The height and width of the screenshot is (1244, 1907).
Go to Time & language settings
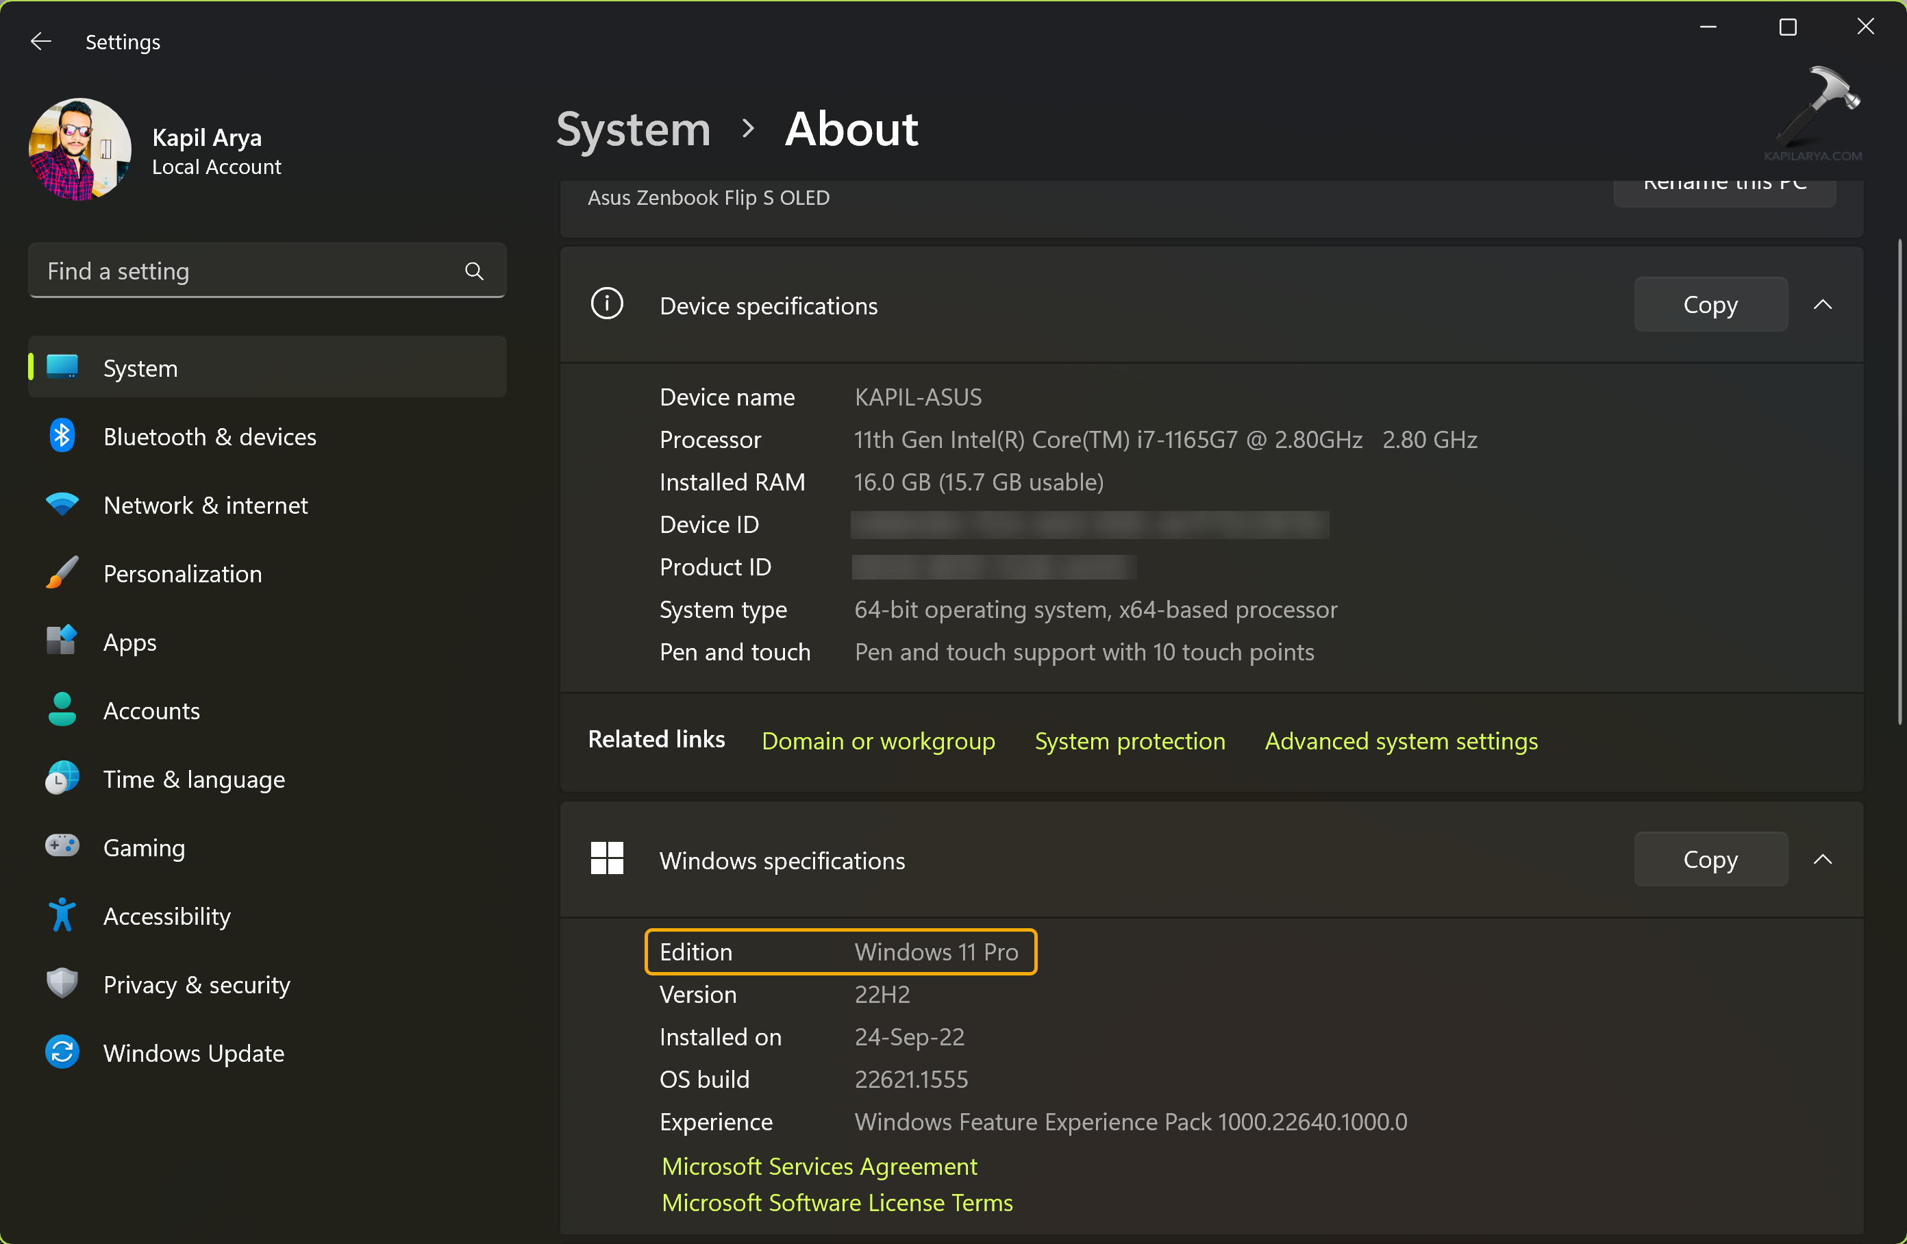(193, 778)
